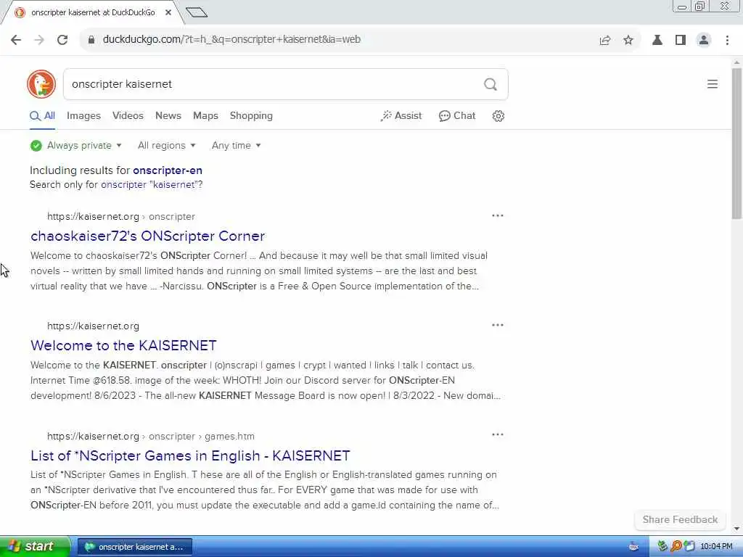This screenshot has height=557, width=743.
Task: Switch to the Maps tab
Action: [205, 116]
